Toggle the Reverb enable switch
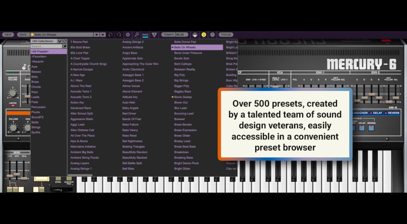This screenshot has height=224, width=407. pyautogui.click(x=371, y=128)
